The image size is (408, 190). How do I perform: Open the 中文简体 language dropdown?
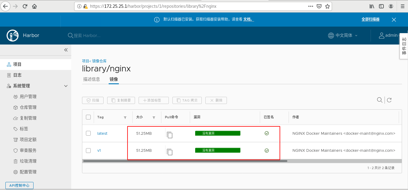343,35
